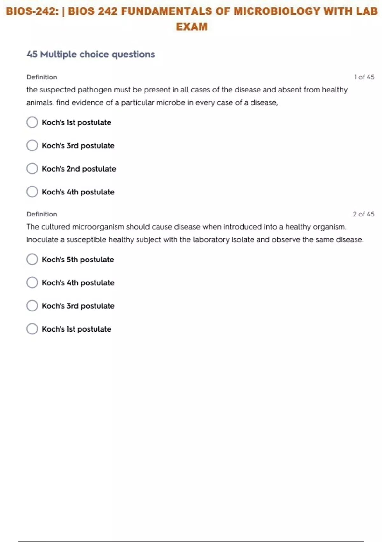Select Koch's 1st postulate radio in question 1
The height and width of the screenshot is (542, 382).
tap(32, 122)
